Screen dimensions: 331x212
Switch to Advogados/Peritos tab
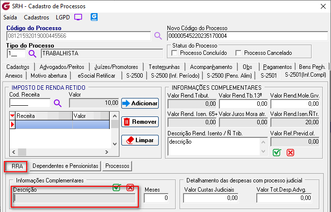coord(62,67)
